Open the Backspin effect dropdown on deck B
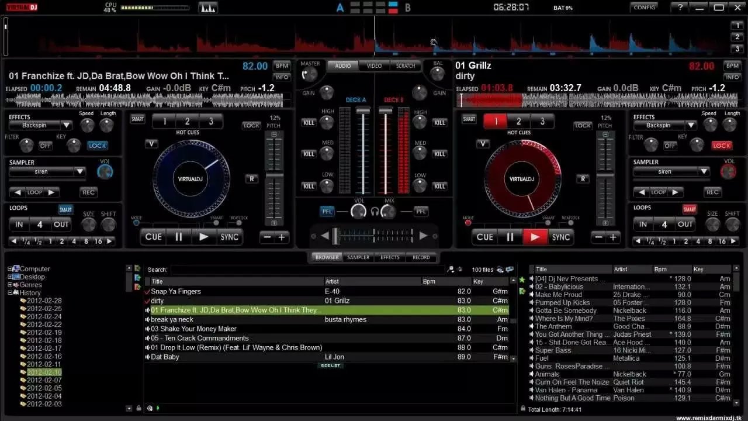 [691, 125]
